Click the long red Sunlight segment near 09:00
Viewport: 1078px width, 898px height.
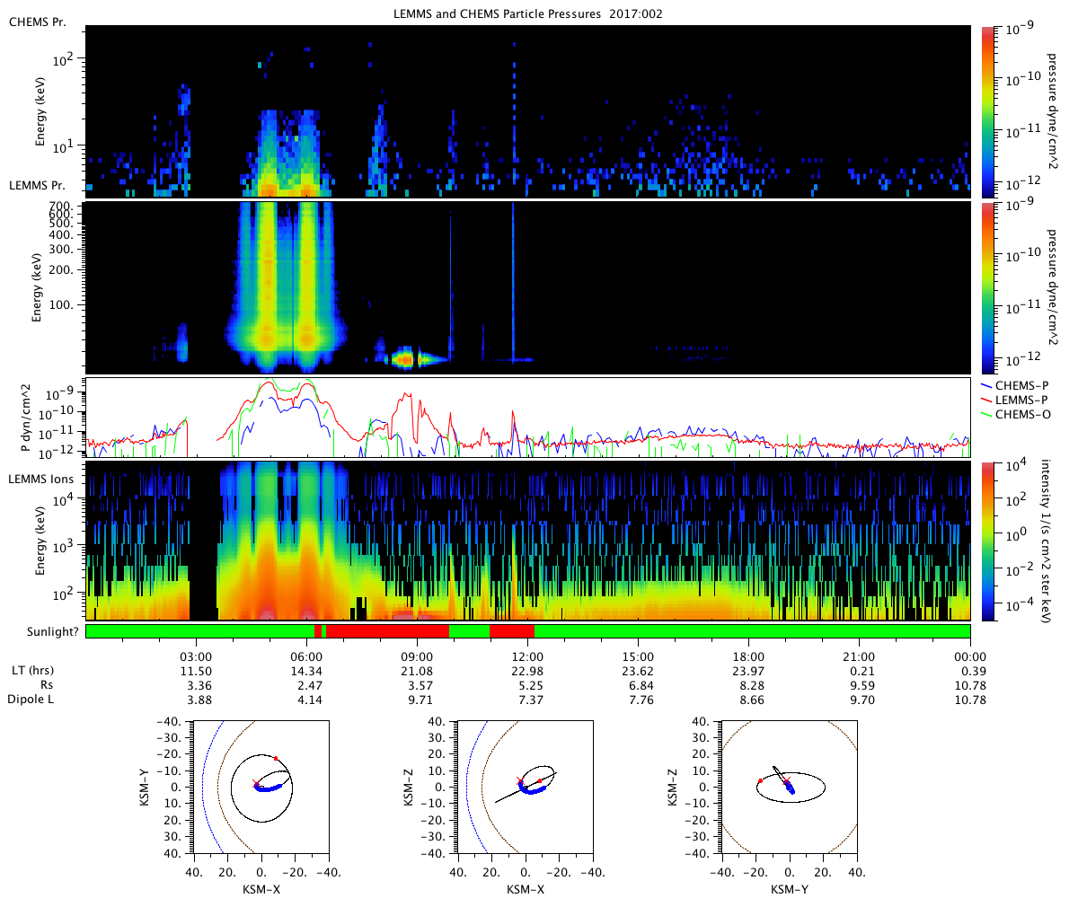[387, 631]
